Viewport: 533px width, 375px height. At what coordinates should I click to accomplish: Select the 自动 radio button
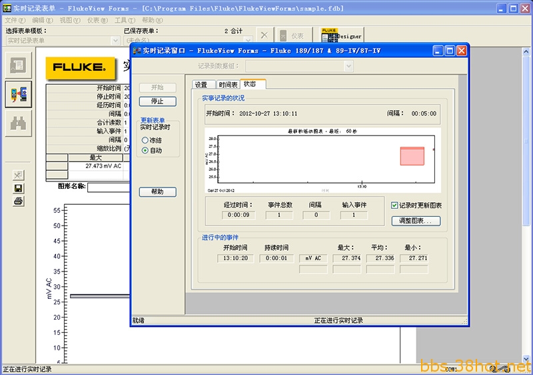coord(145,150)
